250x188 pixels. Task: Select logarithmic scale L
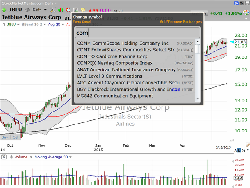coord(239,150)
